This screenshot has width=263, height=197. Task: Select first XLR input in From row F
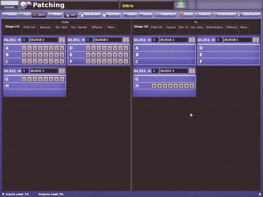tap(88, 61)
